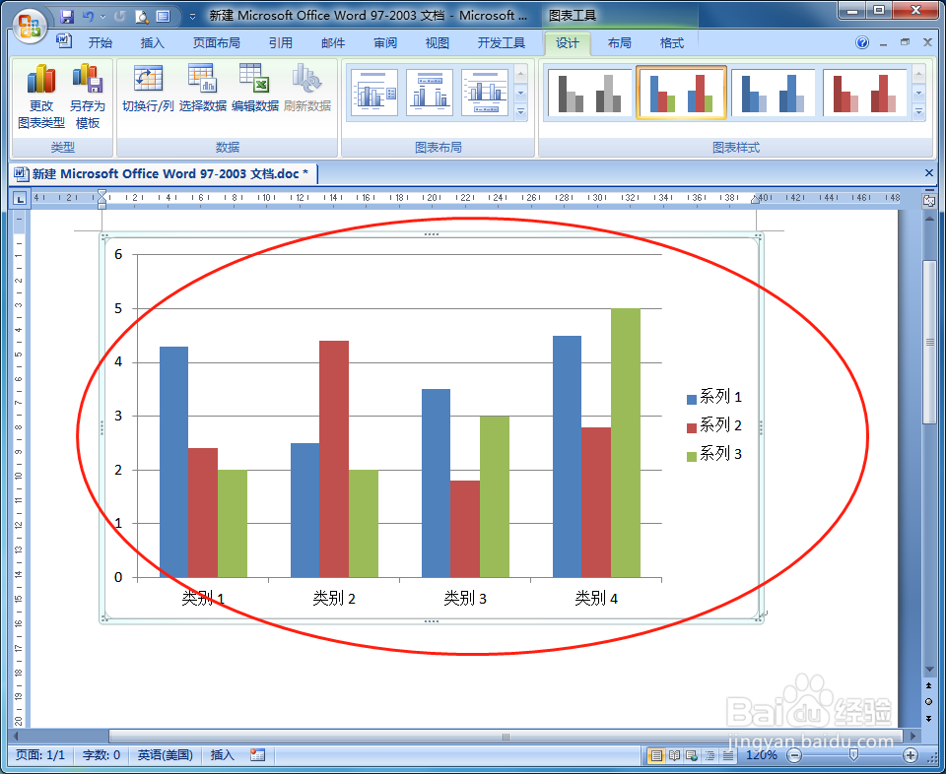Viewport: 946px width, 774px height.
Task: Select the red 类别 2 bar
Action: (334, 459)
